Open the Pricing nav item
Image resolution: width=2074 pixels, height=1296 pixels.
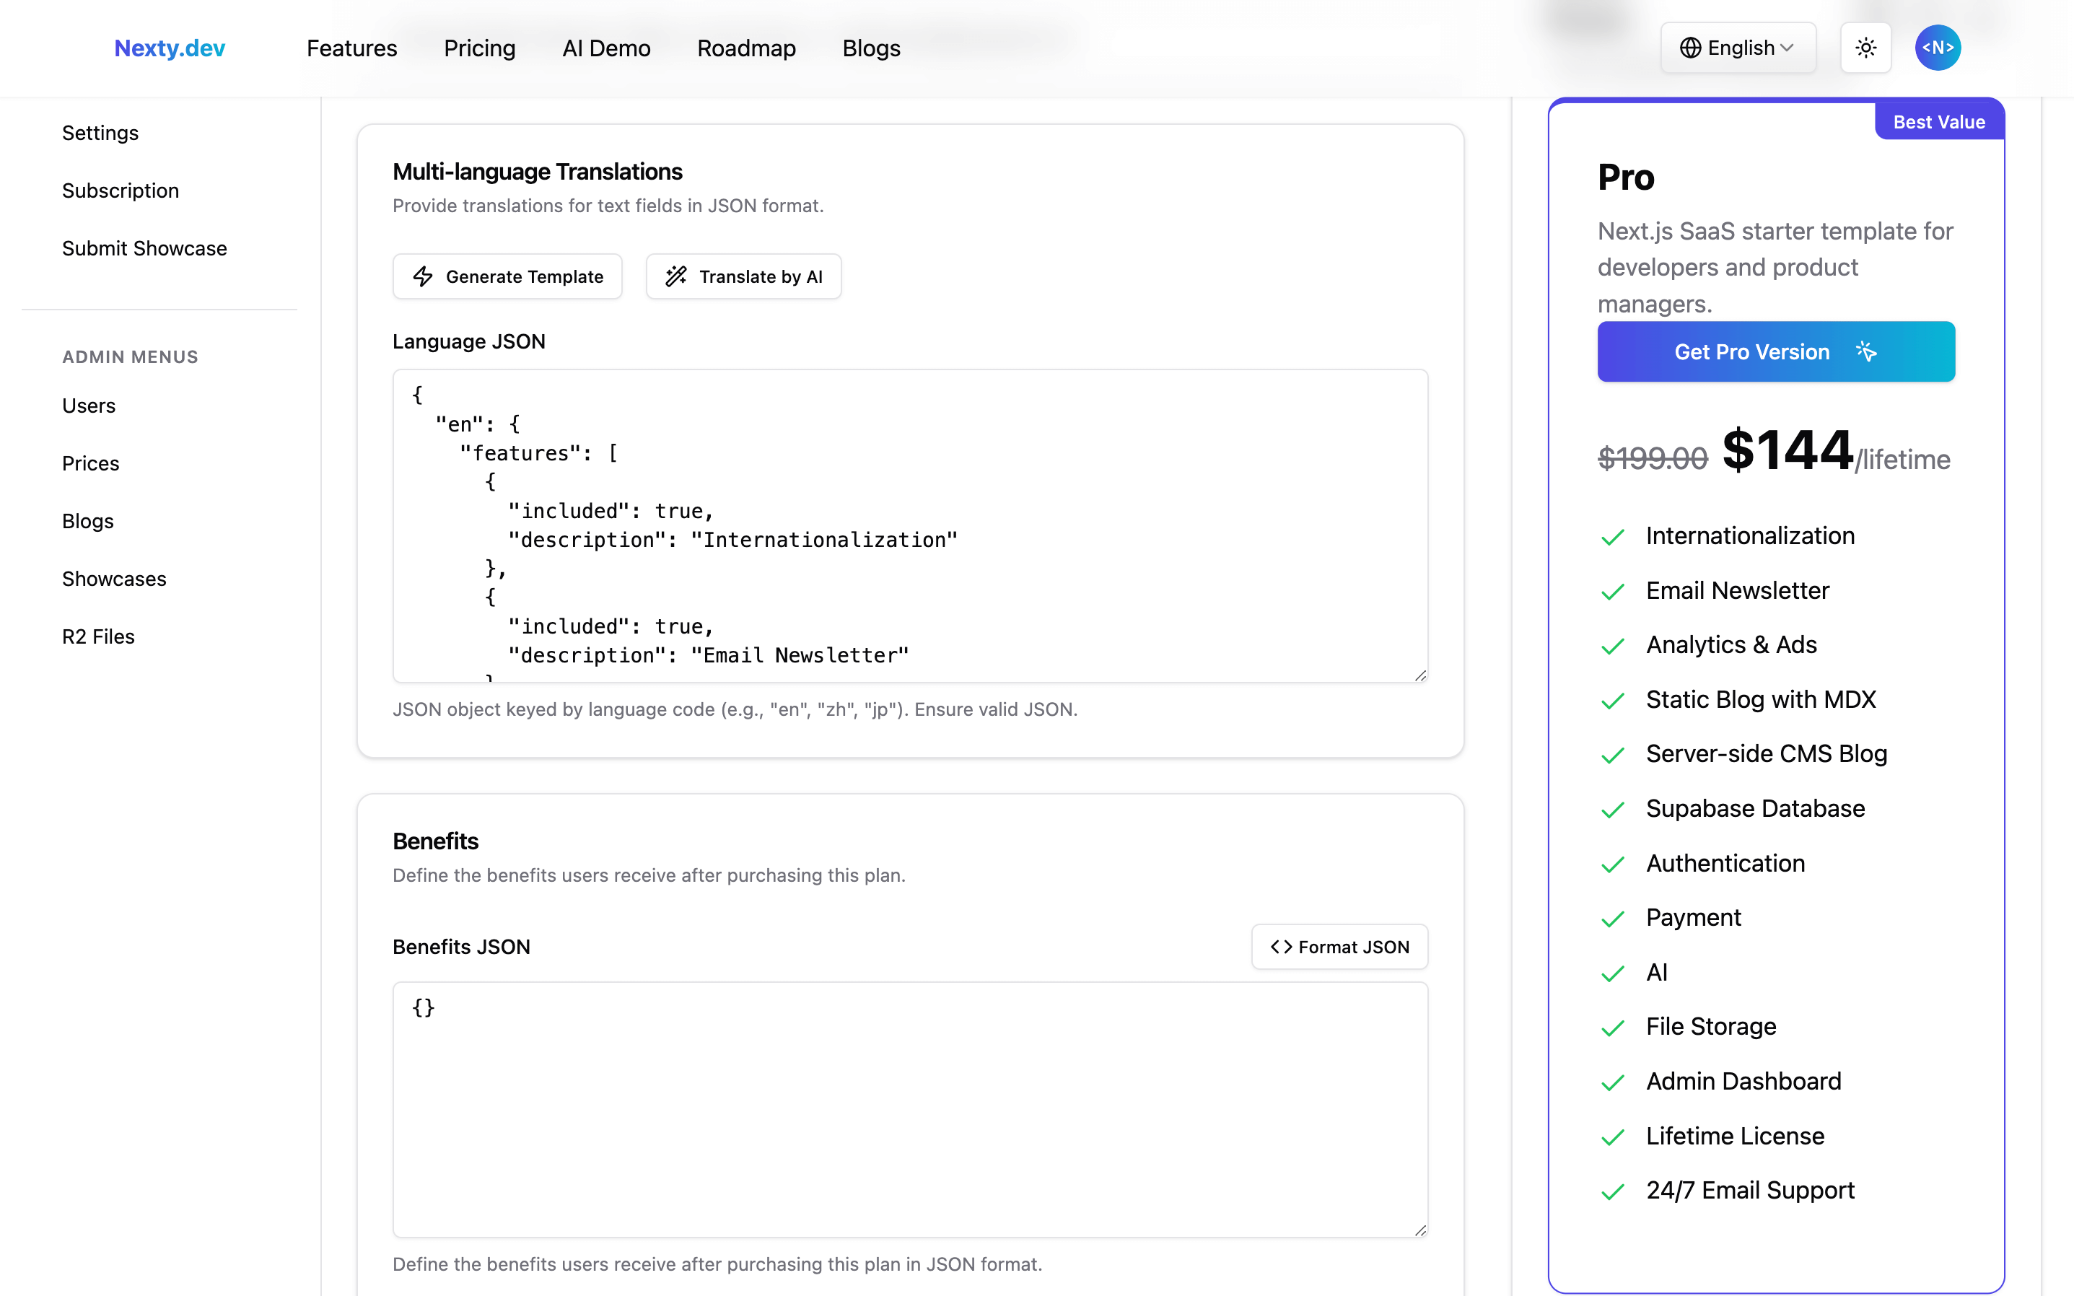[479, 48]
